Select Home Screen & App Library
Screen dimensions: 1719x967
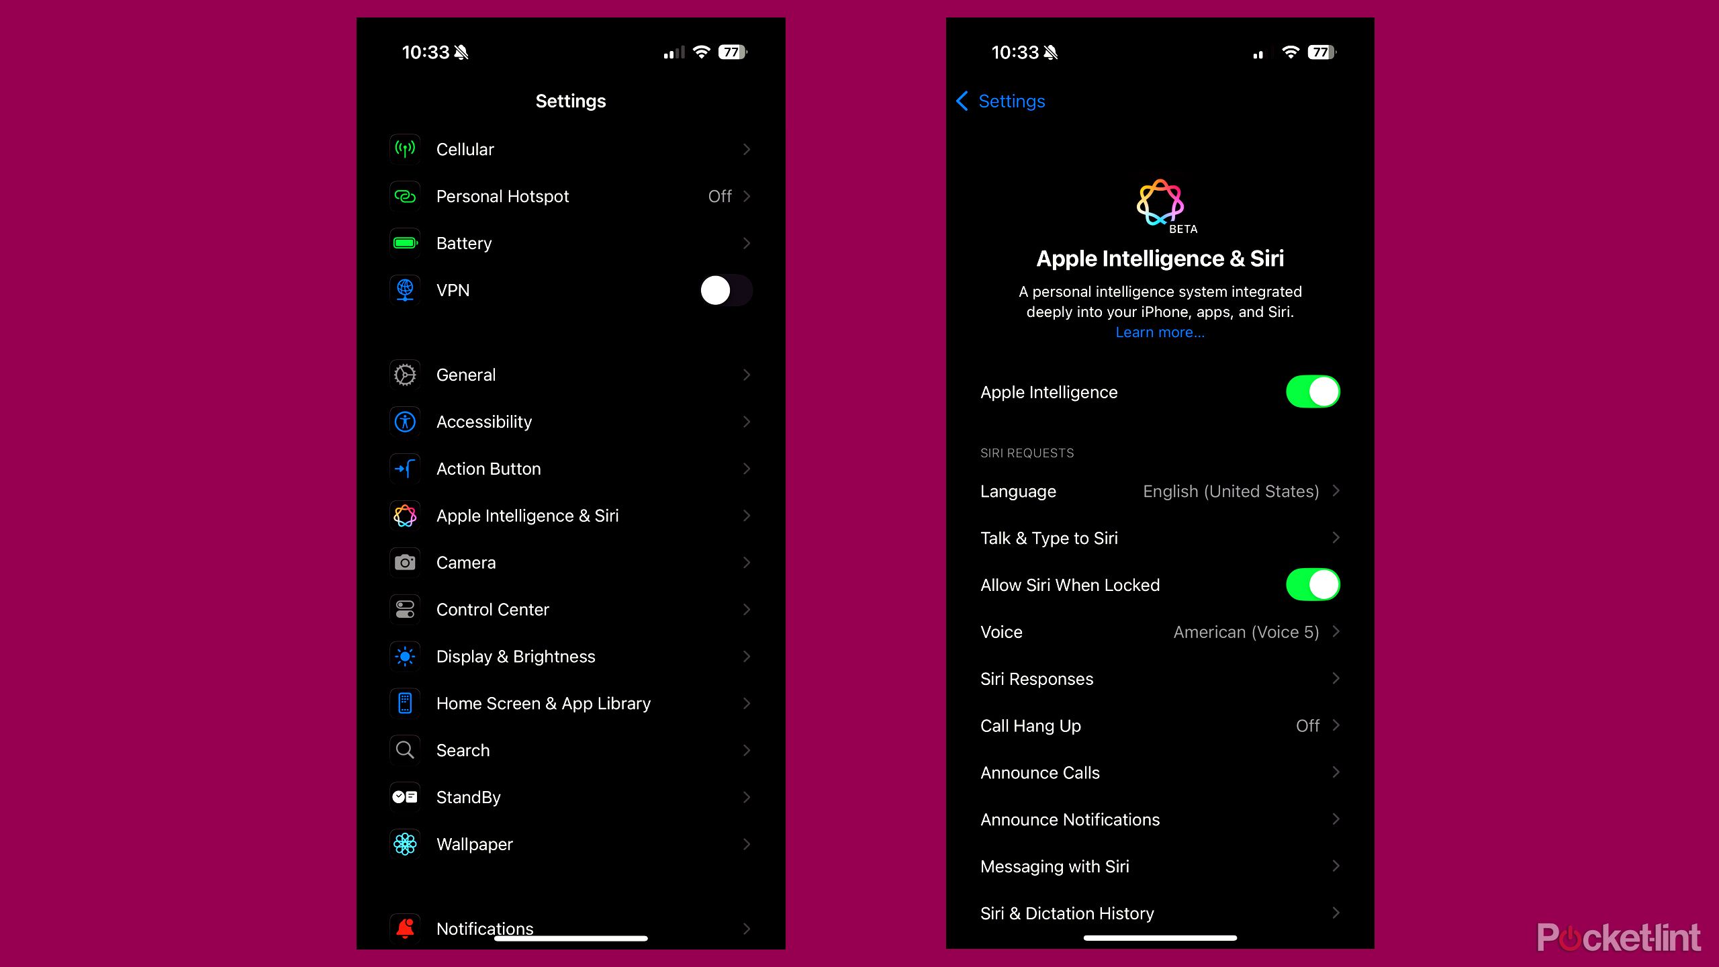[570, 702]
